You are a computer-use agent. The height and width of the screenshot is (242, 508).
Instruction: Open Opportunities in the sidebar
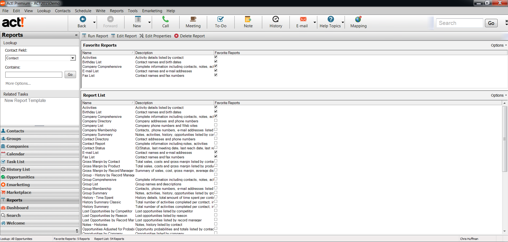pos(40,177)
